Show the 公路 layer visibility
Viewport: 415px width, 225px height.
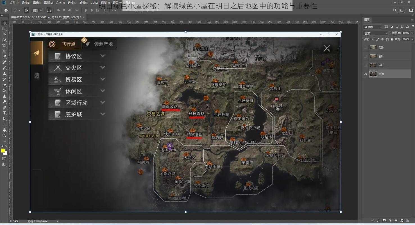coord(366,48)
